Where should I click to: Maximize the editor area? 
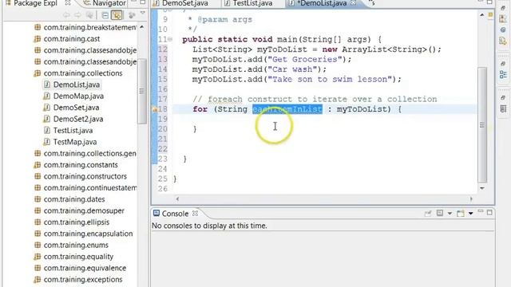(489, 2)
